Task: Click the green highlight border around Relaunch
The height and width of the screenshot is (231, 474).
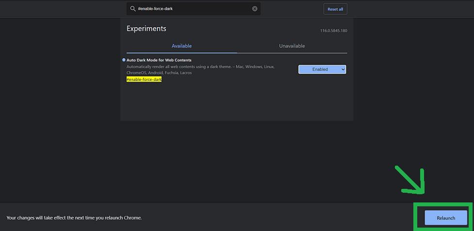Action: point(415,217)
